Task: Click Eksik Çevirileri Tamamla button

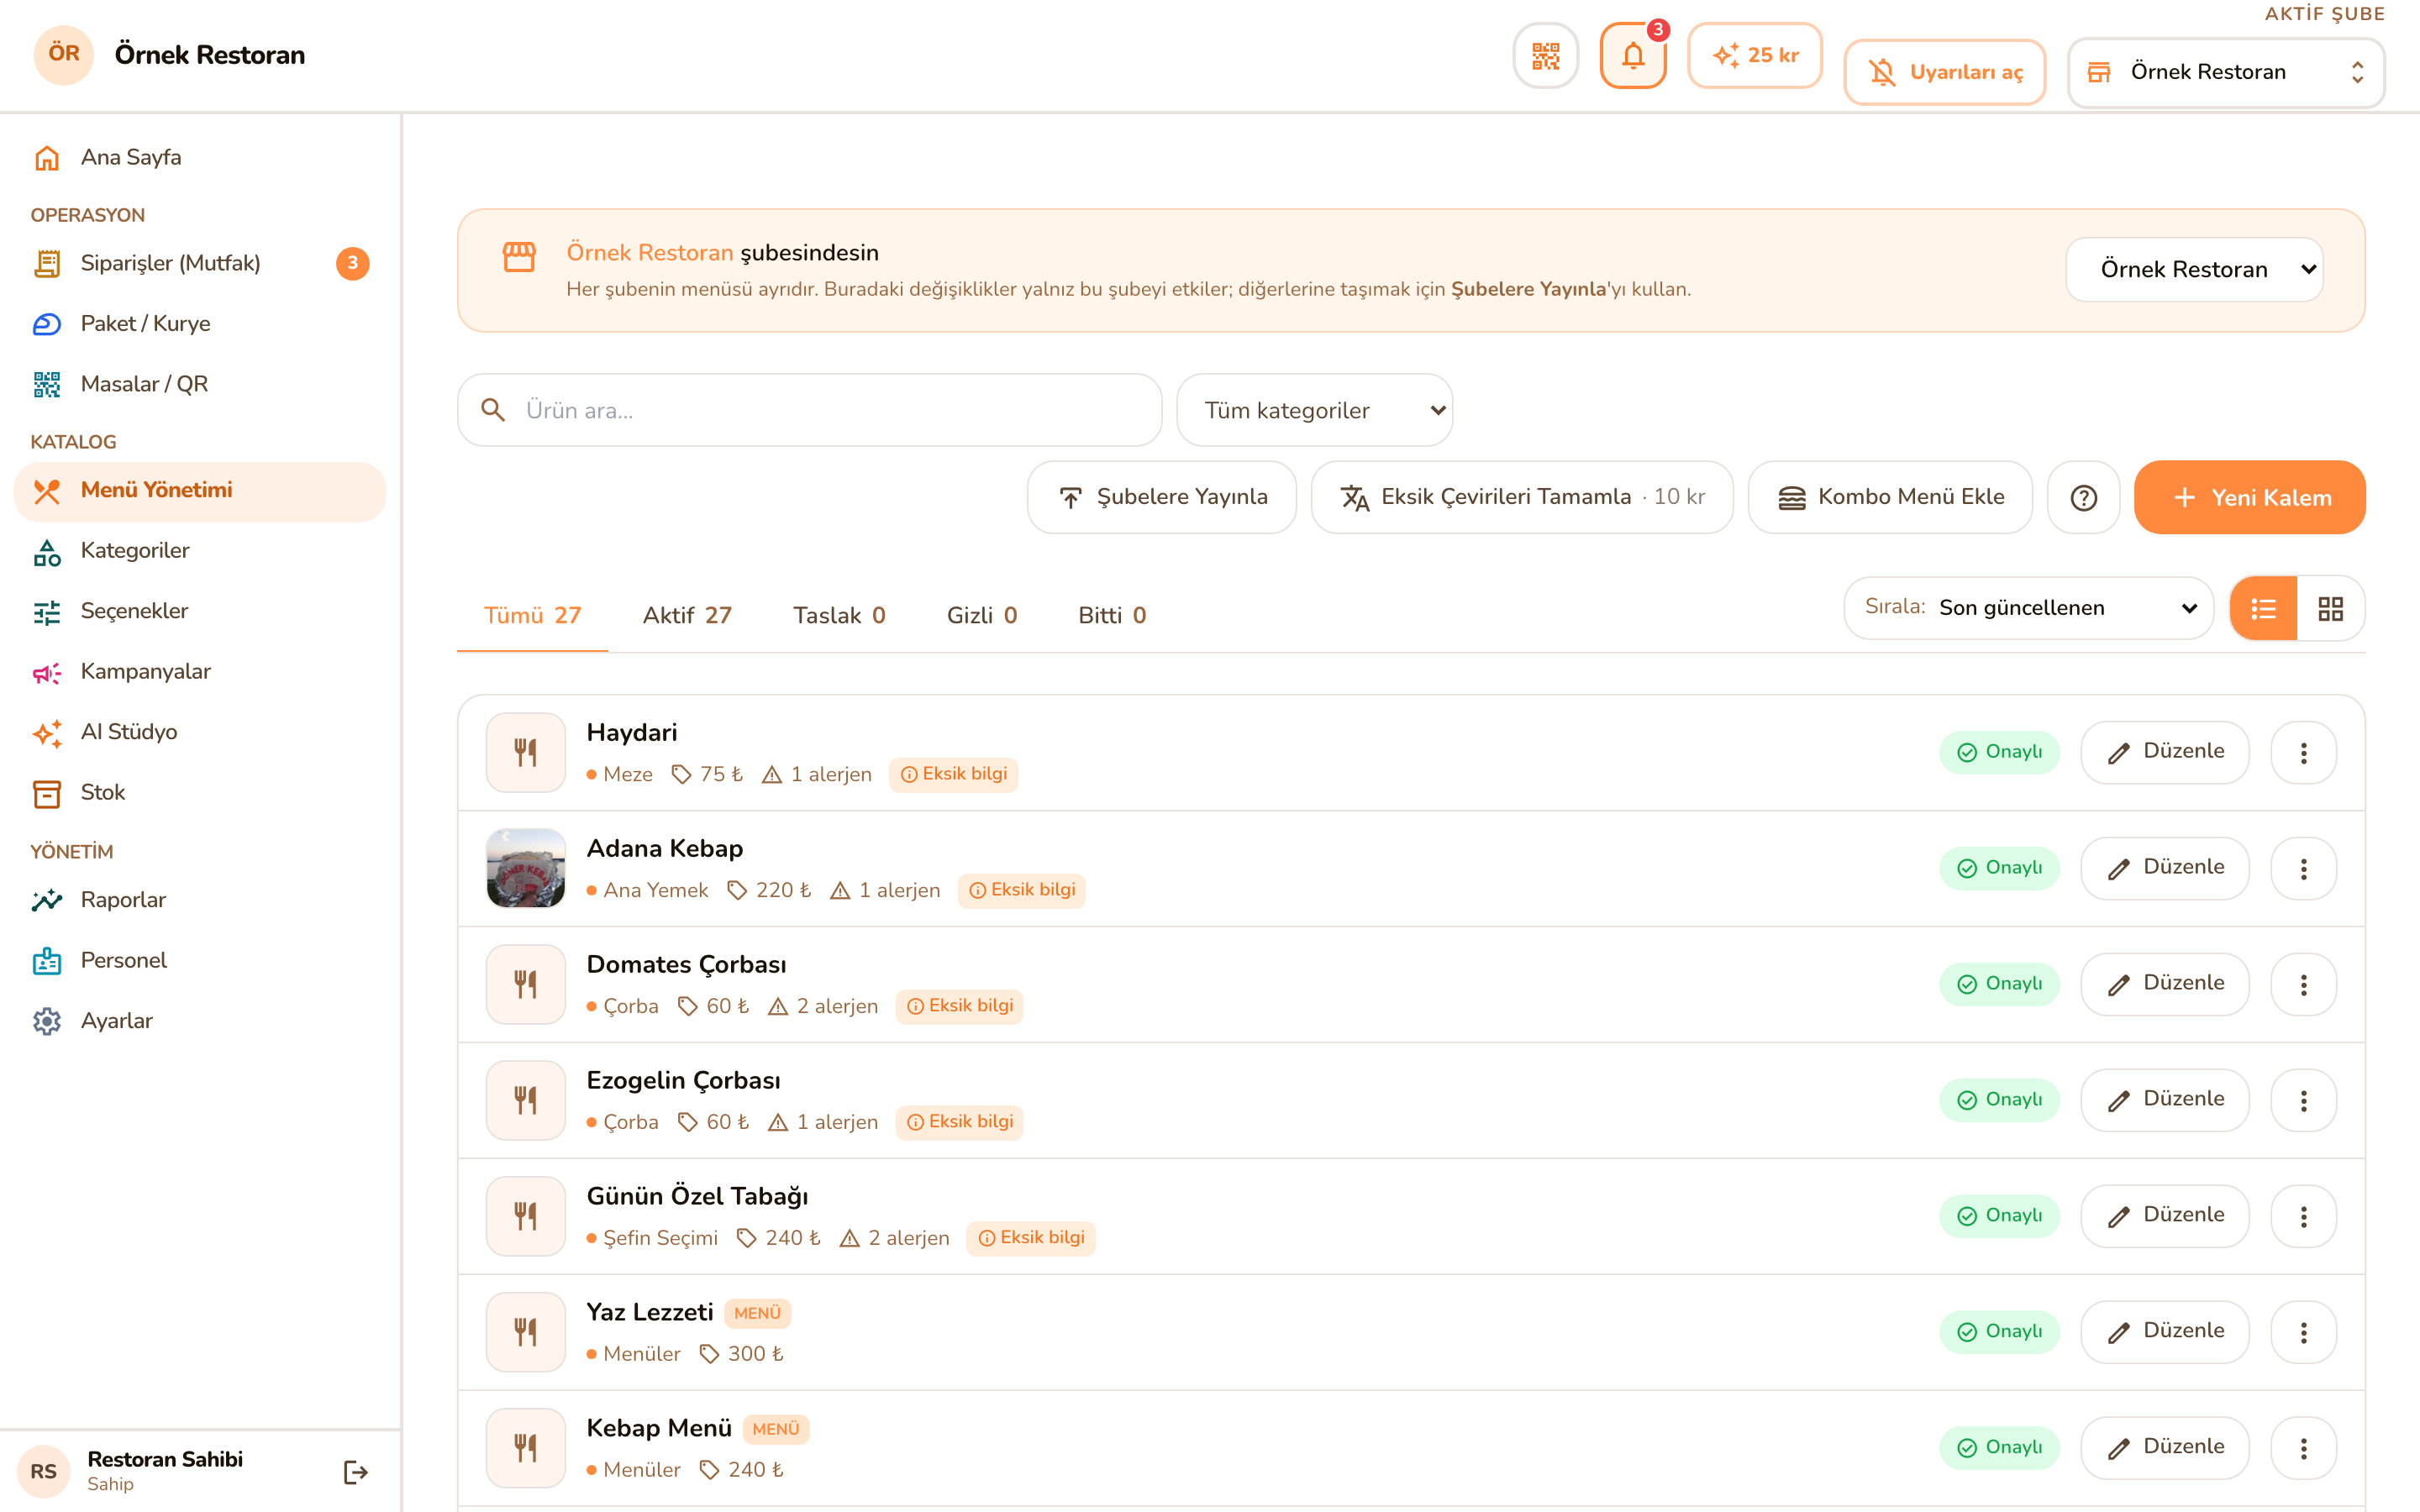Action: coord(1521,497)
